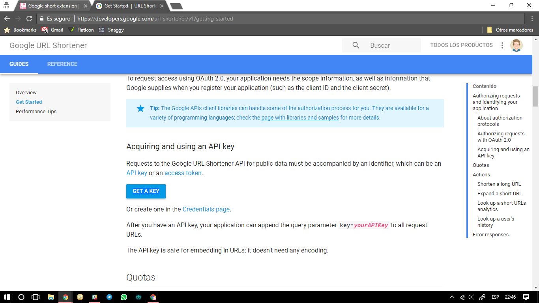539x303 pixels.
Task: Open Telegram from the taskbar
Action: click(109, 297)
